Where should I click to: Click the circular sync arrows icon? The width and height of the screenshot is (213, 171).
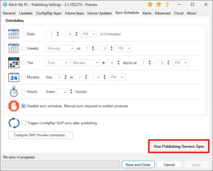[x=14, y=123]
